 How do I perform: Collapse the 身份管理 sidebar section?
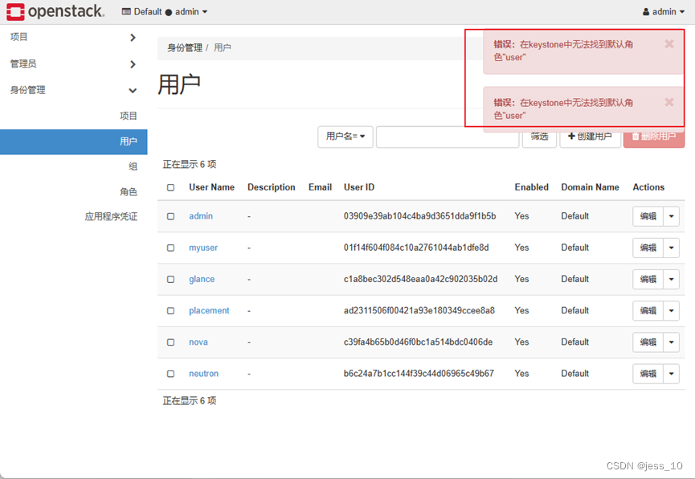coord(74,90)
